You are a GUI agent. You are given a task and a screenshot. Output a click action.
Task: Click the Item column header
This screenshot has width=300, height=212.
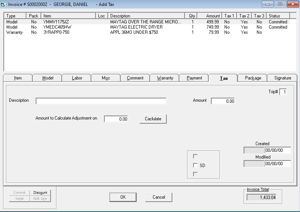[68, 16]
